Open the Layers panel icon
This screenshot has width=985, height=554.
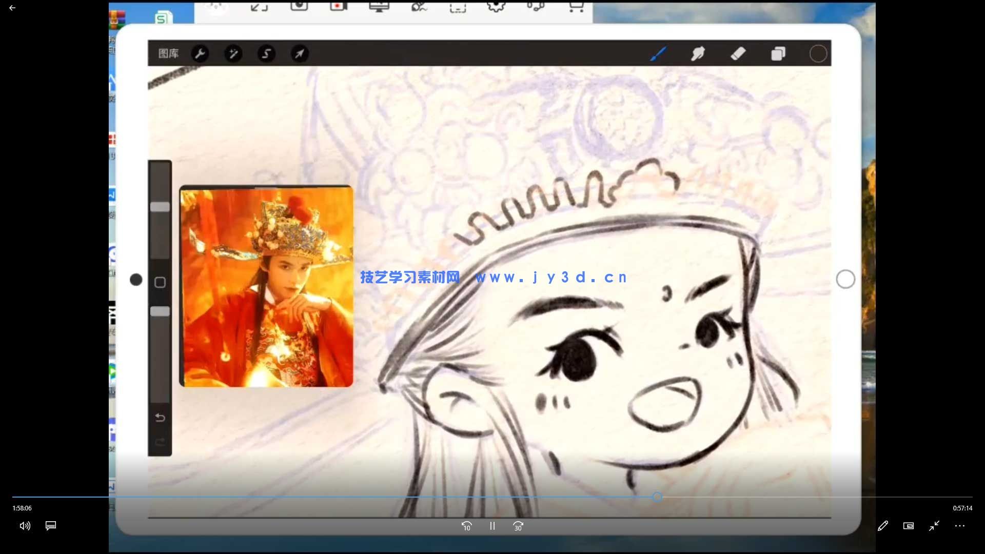[778, 53]
